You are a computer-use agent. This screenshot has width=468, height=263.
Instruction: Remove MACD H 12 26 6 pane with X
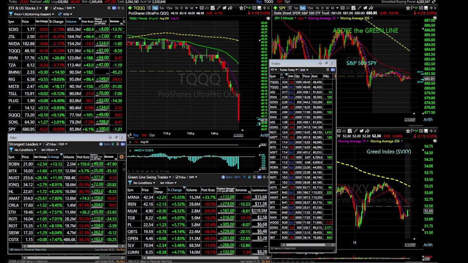coord(130,150)
